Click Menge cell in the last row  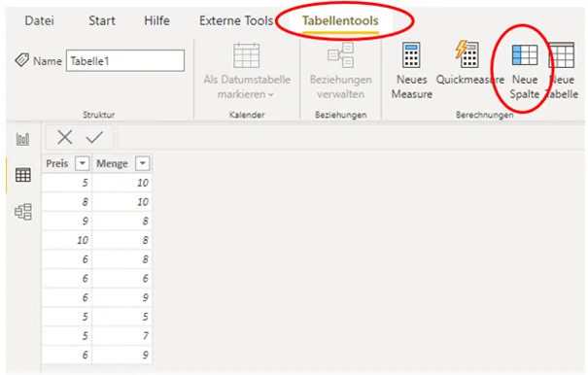121,355
